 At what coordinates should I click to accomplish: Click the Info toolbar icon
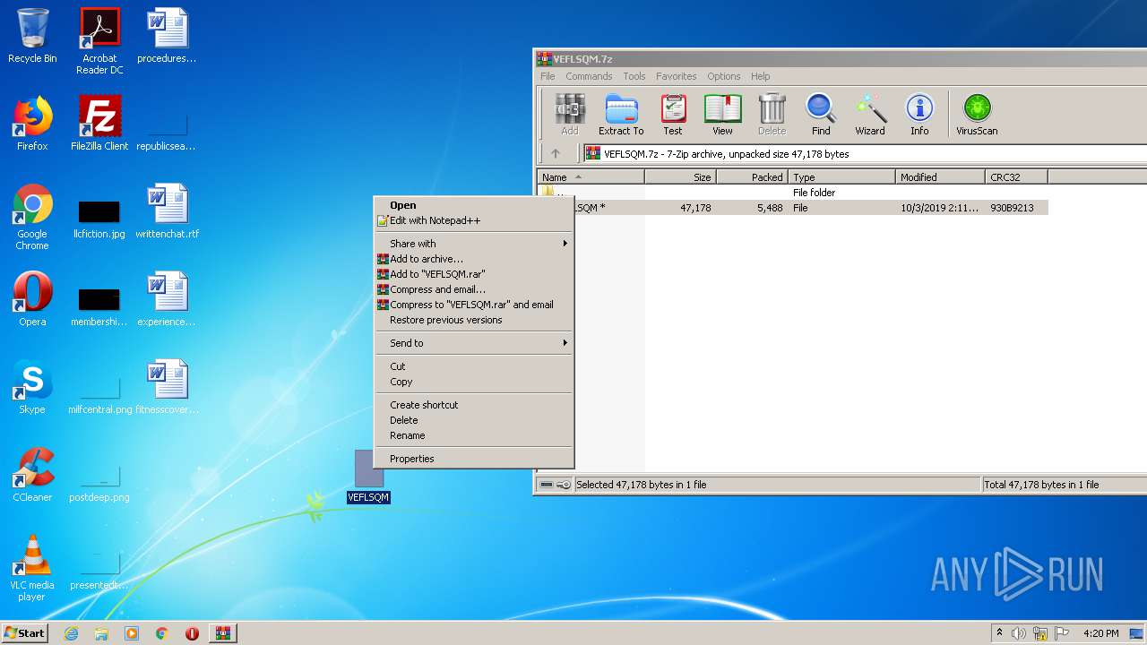click(x=919, y=114)
